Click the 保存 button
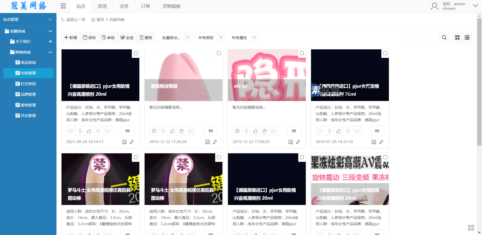This screenshot has height=235, width=482. point(89,38)
